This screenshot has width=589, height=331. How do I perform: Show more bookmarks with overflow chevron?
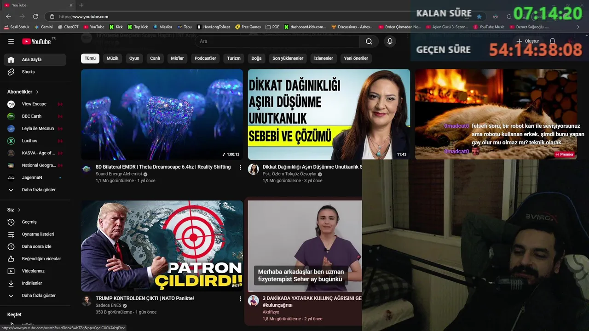(x=578, y=27)
